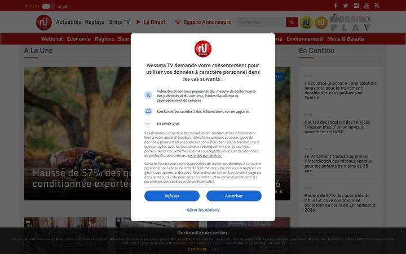
Task: Select the National category
Action: click(52, 39)
